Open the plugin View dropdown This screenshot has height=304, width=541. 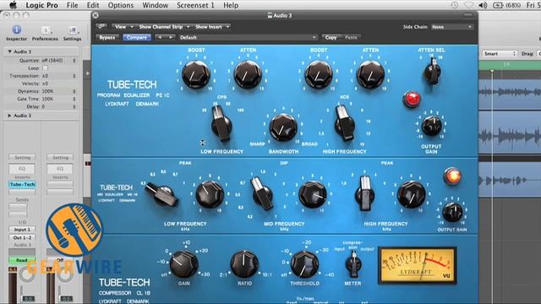tap(123, 26)
